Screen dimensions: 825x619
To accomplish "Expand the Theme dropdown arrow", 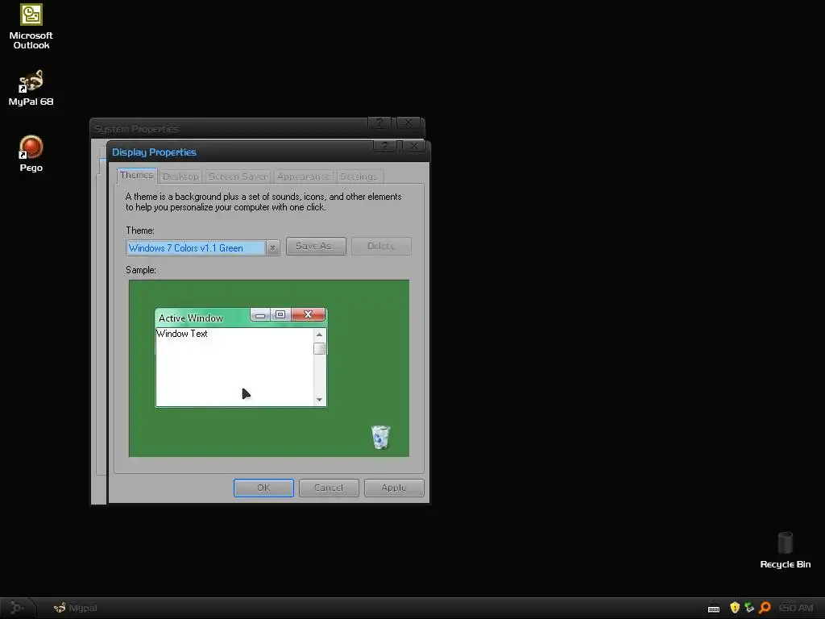I will [x=272, y=247].
